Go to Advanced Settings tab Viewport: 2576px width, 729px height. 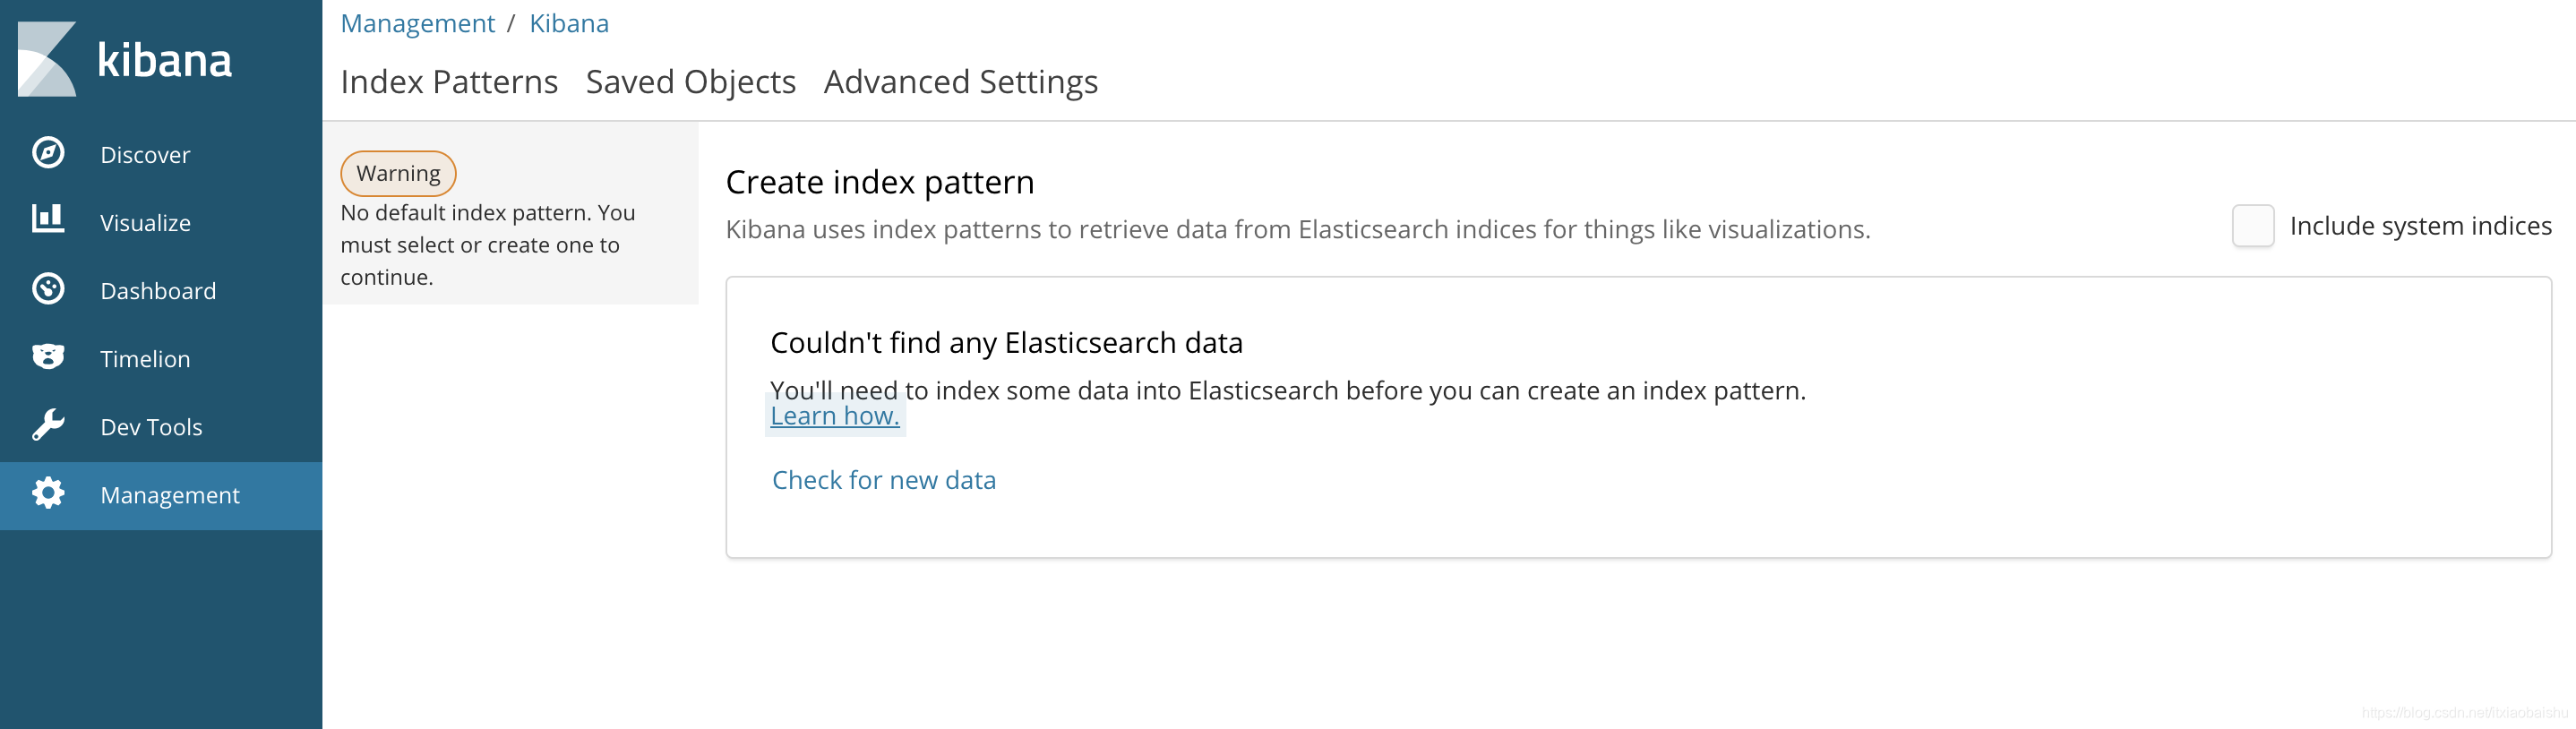[x=960, y=82]
